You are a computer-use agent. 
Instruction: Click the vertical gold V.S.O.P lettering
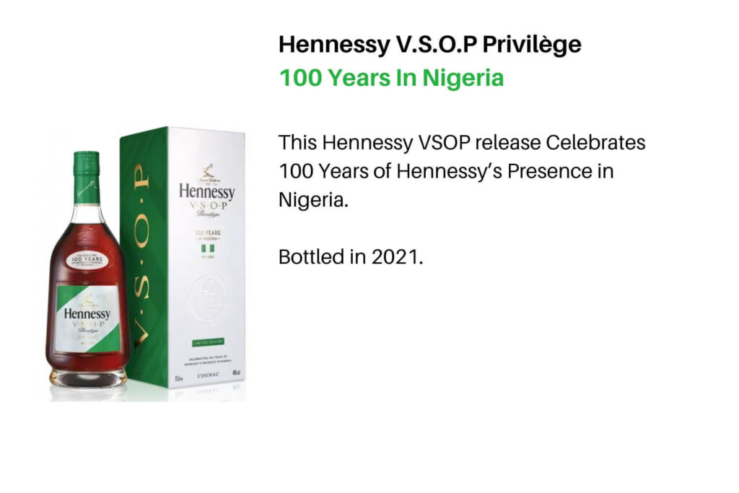click(x=141, y=255)
